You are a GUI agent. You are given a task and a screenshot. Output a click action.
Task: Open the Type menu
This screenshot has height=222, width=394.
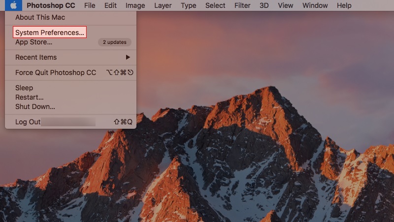coord(188,5)
